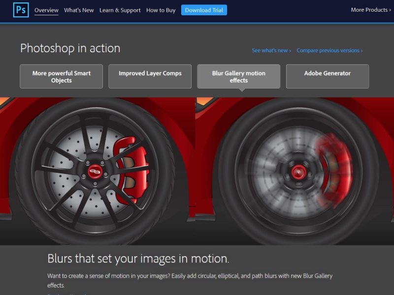This screenshot has width=394, height=295.
Task: Click the 'Want to create a sense of motion' paragraph
Action: point(190,280)
